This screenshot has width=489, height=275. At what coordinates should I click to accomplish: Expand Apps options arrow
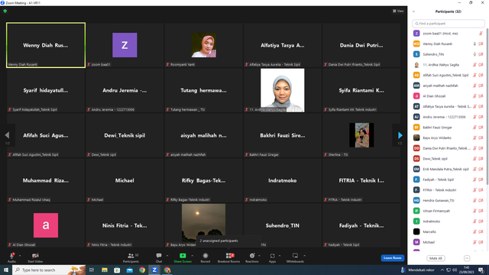click(280, 256)
